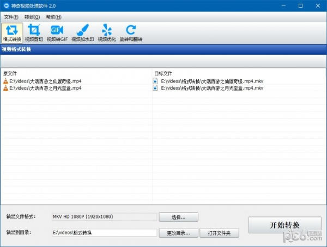This screenshot has height=247, width=327.
Task: Click the 目标文件 column header
Action: (163, 73)
